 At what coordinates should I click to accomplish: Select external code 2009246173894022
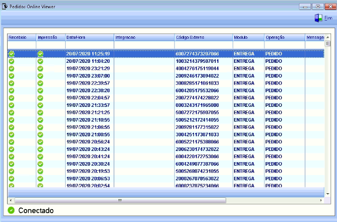[197, 76]
